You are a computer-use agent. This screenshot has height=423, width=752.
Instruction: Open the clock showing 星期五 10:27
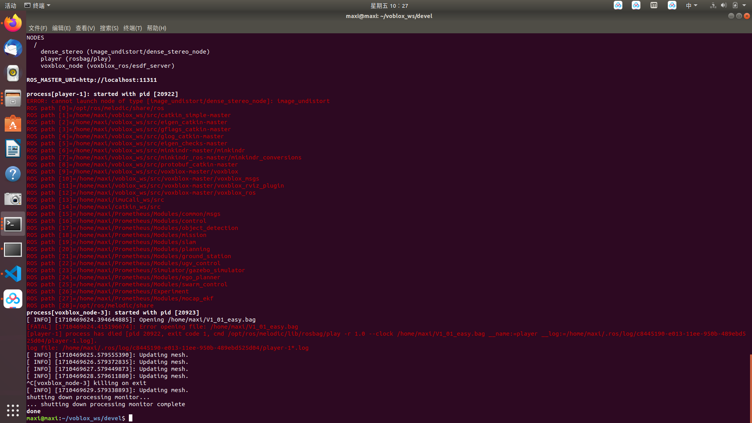389,5
